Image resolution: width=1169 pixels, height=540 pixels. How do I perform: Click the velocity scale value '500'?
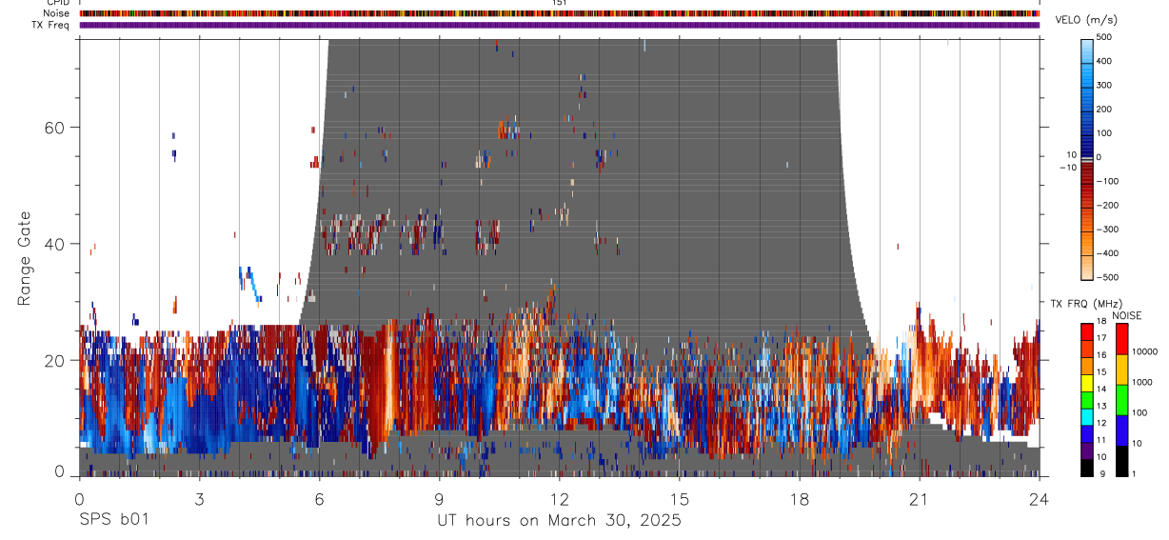tap(1105, 37)
